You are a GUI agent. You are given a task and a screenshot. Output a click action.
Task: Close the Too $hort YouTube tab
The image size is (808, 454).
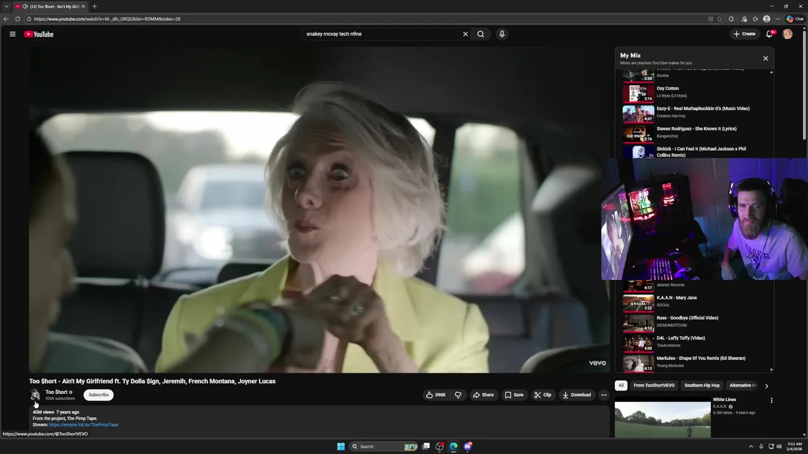click(x=83, y=6)
